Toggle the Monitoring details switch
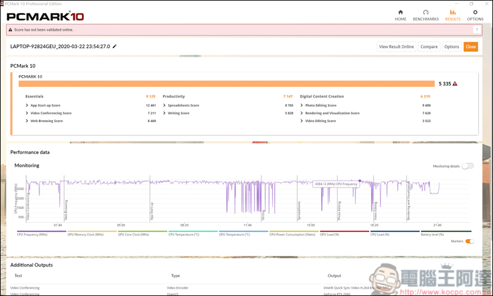Image resolution: width=493 pixels, height=296 pixels. pos(468,166)
